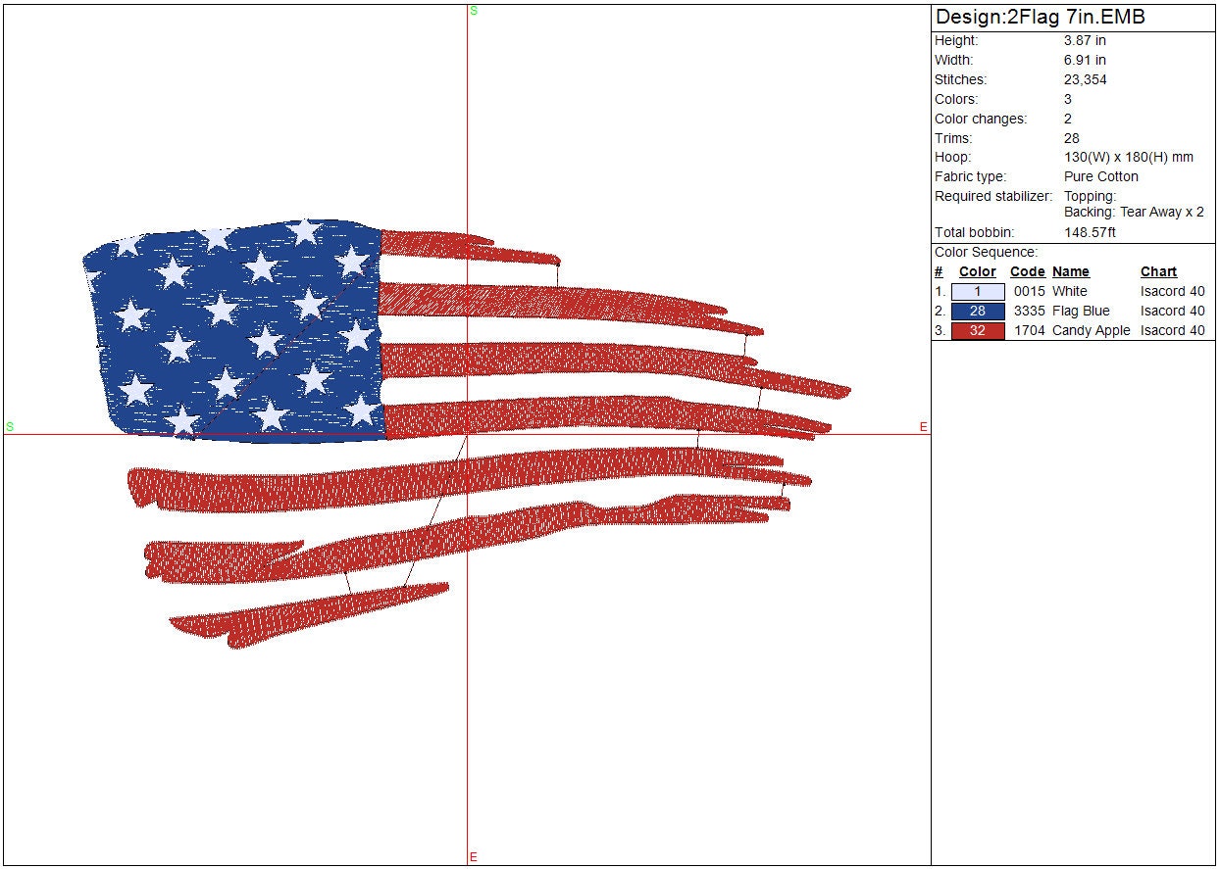1220x869 pixels.
Task: Click the Chart column header
Action: (1158, 272)
